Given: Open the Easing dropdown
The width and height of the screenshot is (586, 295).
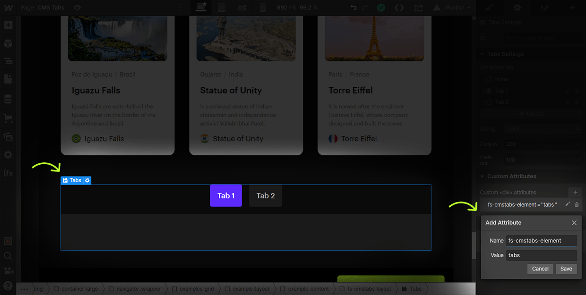Looking at the screenshot, I should (x=543, y=128).
